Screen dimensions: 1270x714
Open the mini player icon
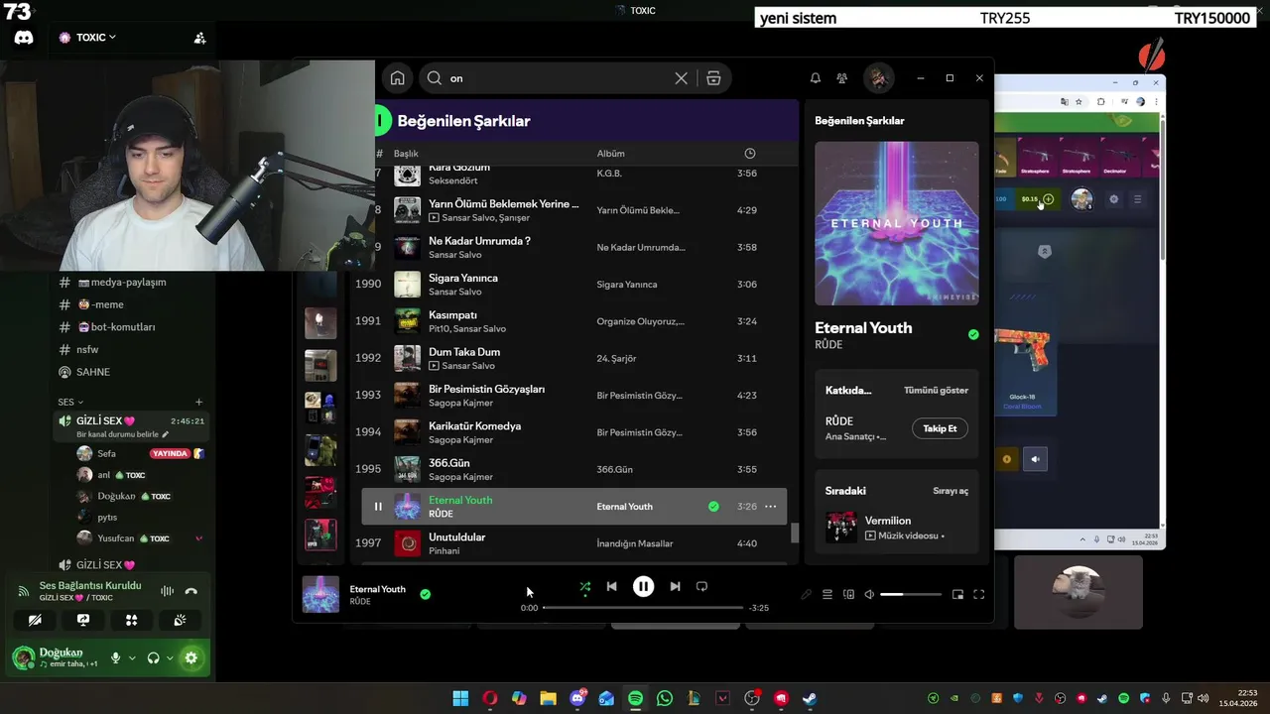click(x=957, y=595)
